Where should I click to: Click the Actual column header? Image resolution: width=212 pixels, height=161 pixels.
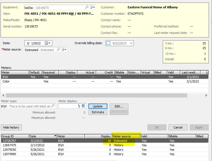[87, 72]
